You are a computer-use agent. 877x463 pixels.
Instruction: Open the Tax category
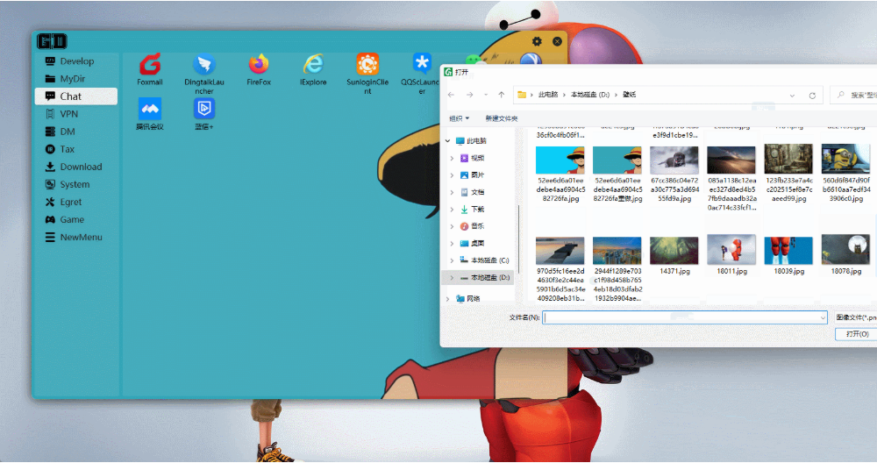[76, 149]
